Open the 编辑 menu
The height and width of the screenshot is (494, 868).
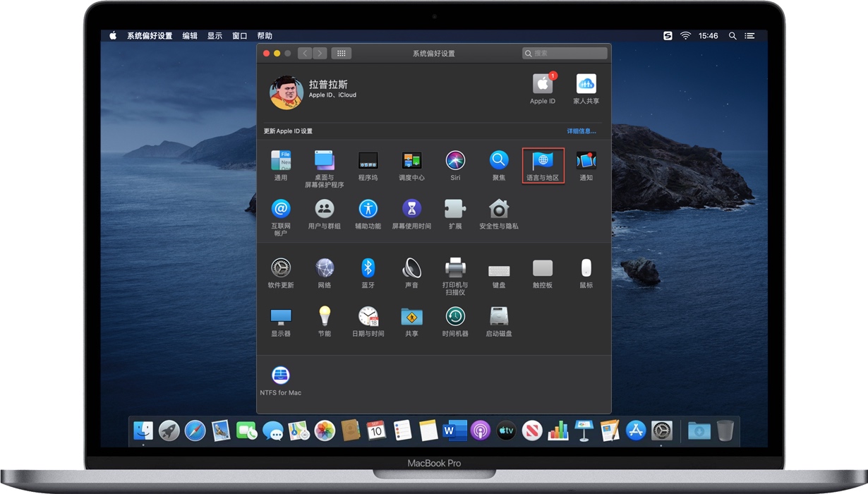[x=190, y=36]
